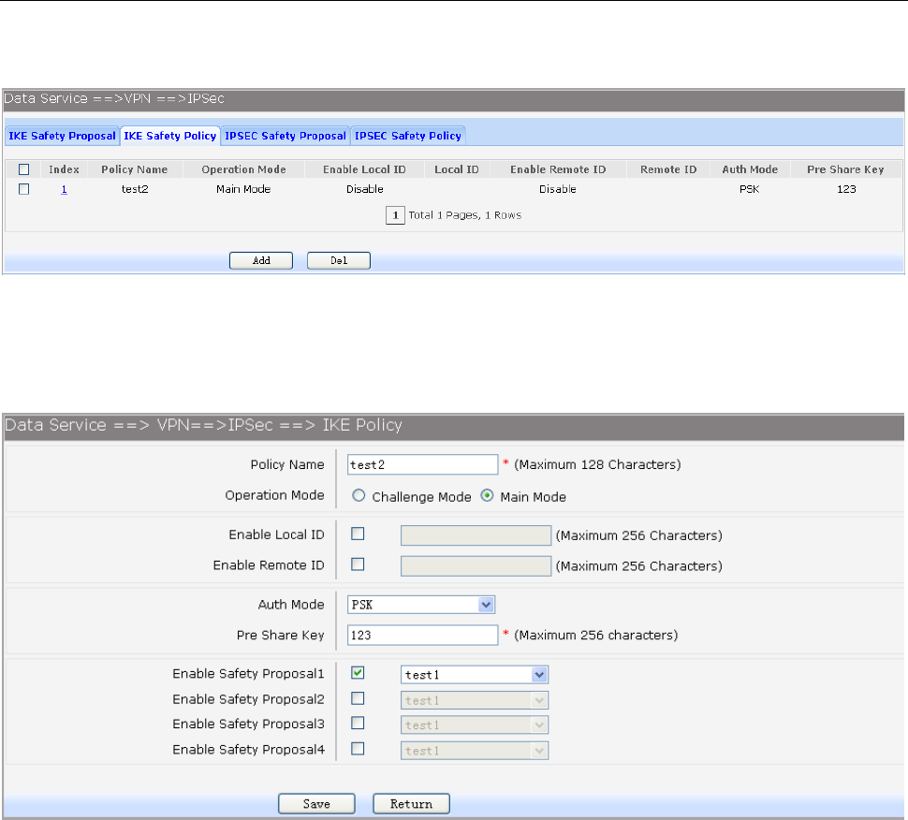Tick the checkbox for the test2 row
This screenshot has height=820, width=908.
tap(24, 189)
